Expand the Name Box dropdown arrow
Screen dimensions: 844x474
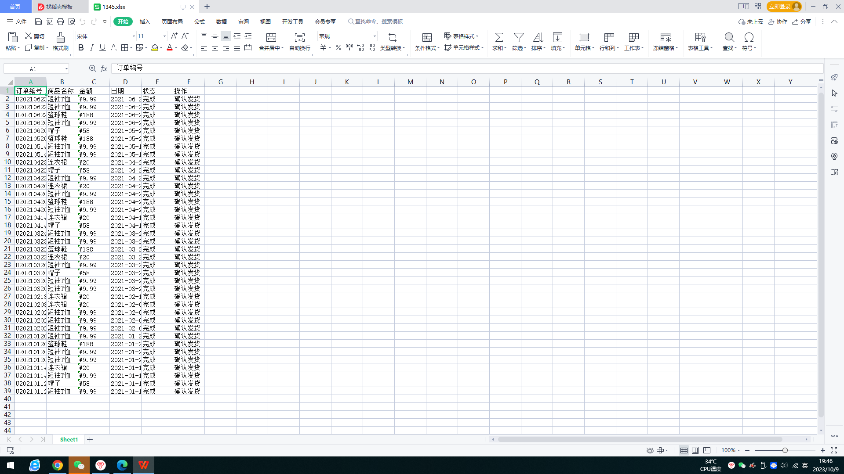point(66,69)
